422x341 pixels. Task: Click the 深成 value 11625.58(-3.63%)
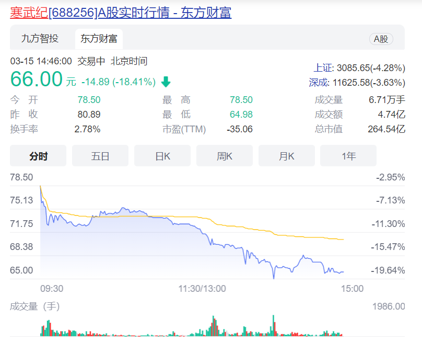pyautogui.click(x=369, y=83)
